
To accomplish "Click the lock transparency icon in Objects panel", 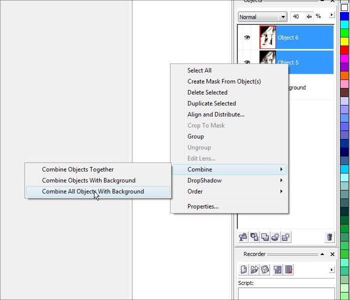I will 243,237.
